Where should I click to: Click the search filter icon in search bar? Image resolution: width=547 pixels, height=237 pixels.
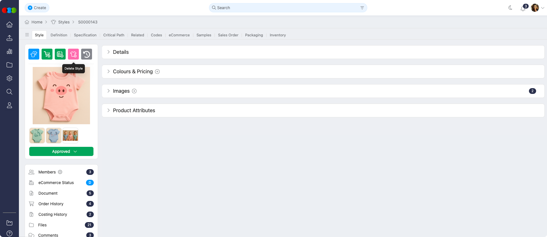click(362, 8)
